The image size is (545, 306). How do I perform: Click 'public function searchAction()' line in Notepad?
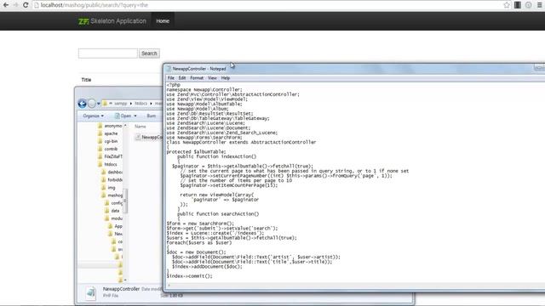(218, 214)
